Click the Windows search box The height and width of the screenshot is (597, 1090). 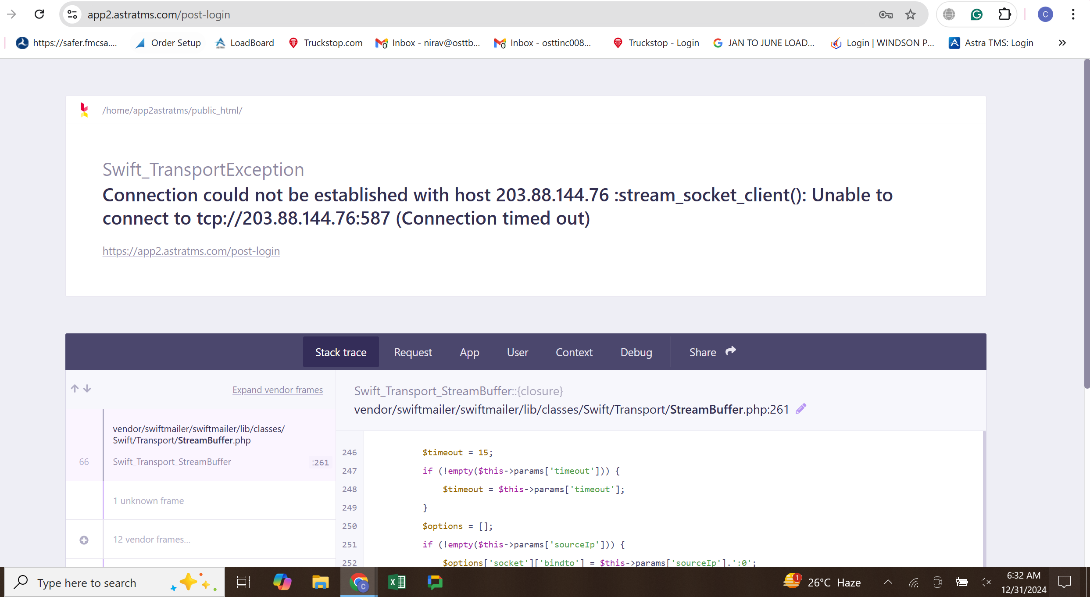115,582
